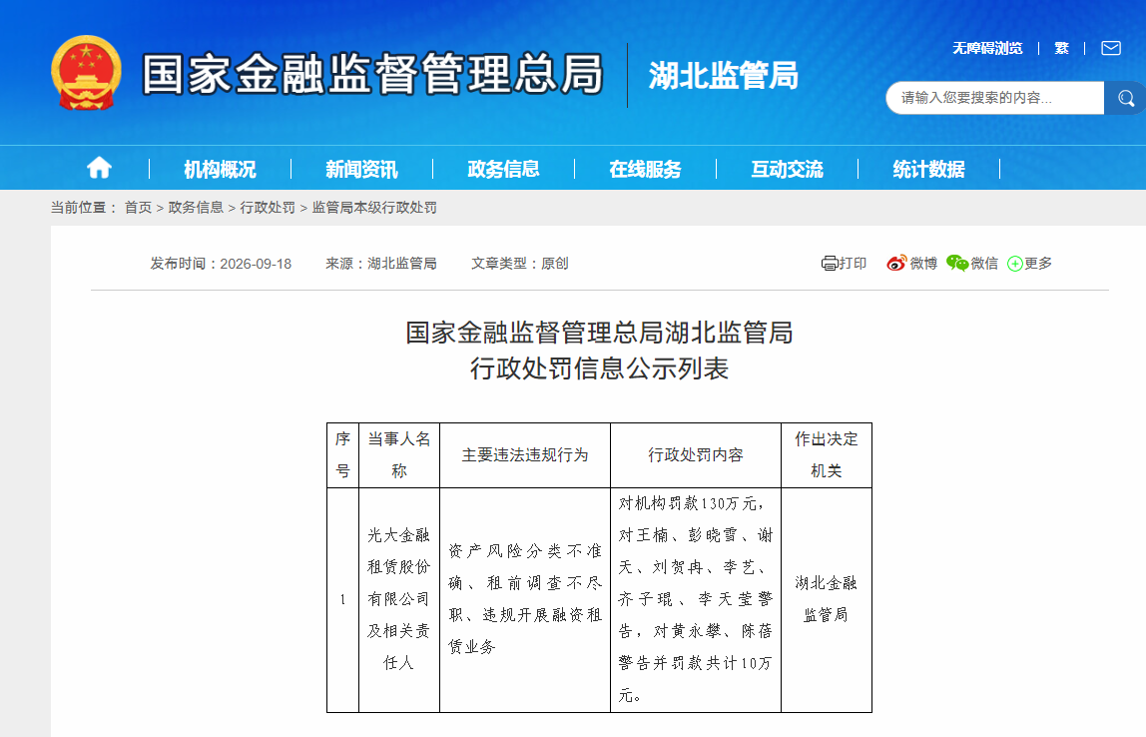This screenshot has height=737, width=1146.
Task: Open the 统计数据 menu
Action: (929, 169)
